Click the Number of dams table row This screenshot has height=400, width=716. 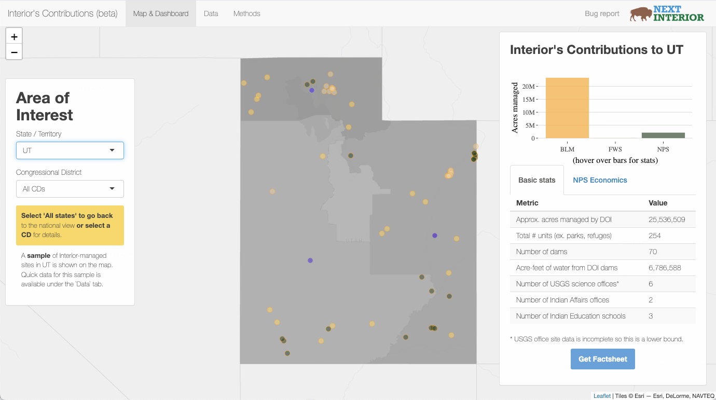click(602, 252)
